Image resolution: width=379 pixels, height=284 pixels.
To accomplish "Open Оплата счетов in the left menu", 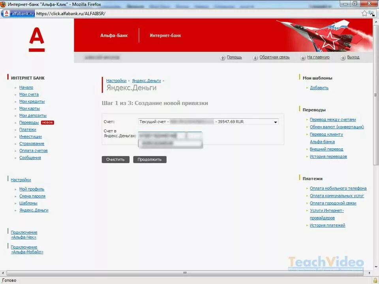I will [33, 150].
